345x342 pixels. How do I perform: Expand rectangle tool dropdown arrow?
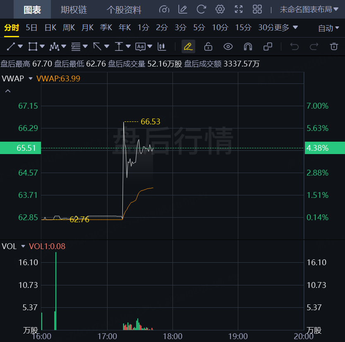[42, 46]
